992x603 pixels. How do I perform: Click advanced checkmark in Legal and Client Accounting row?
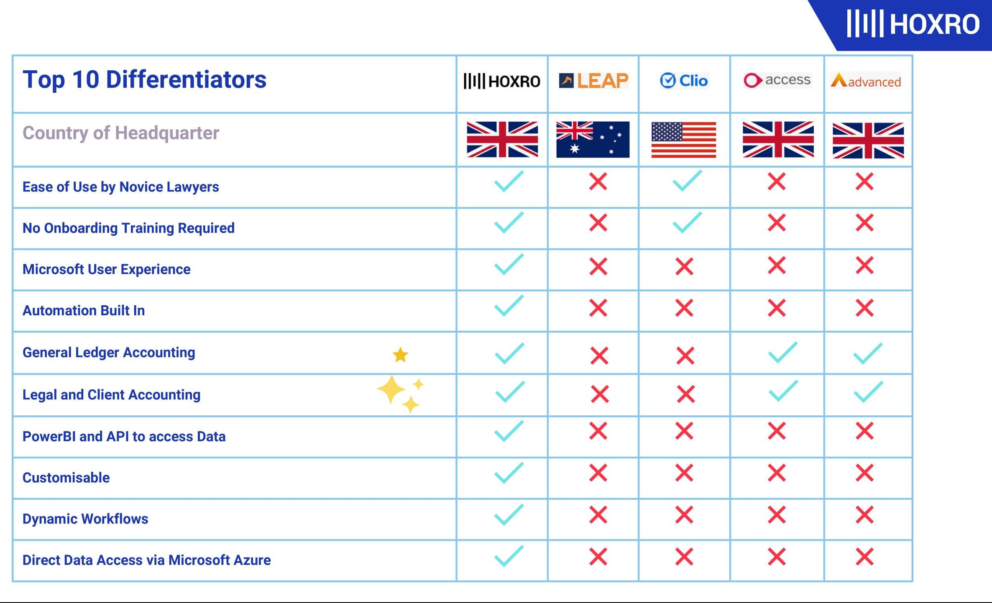(x=868, y=392)
